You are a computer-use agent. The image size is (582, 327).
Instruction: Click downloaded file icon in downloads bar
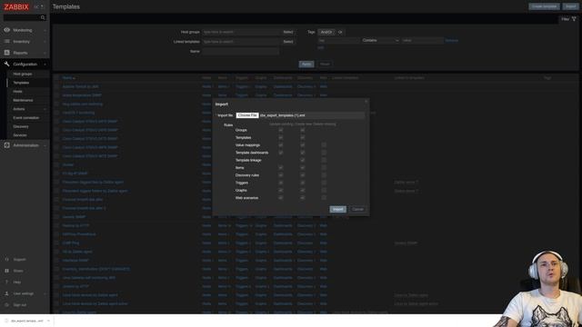point(6,321)
